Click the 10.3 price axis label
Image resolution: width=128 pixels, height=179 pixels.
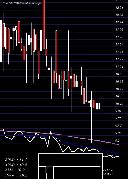coord(118,96)
